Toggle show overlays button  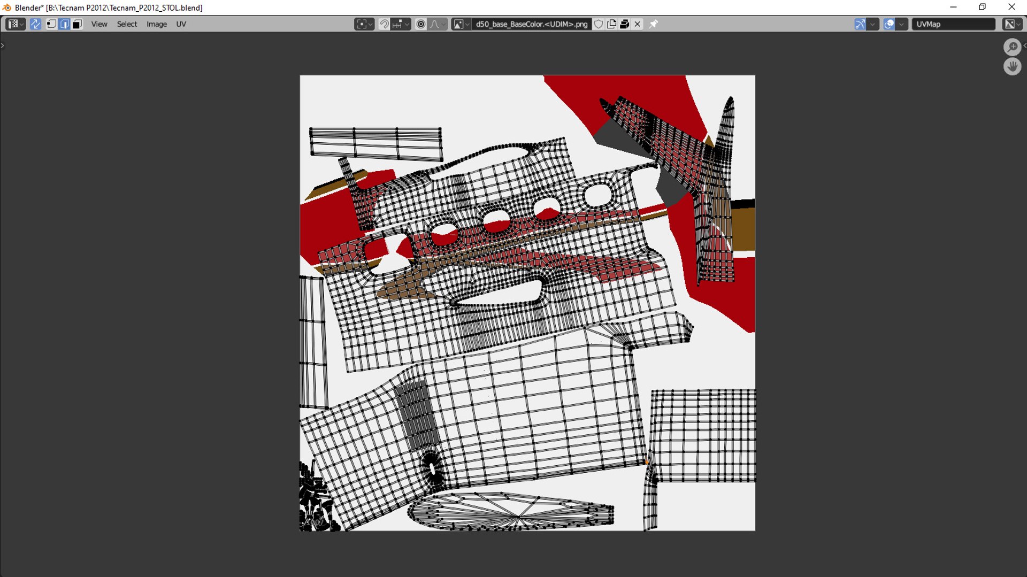coord(889,24)
